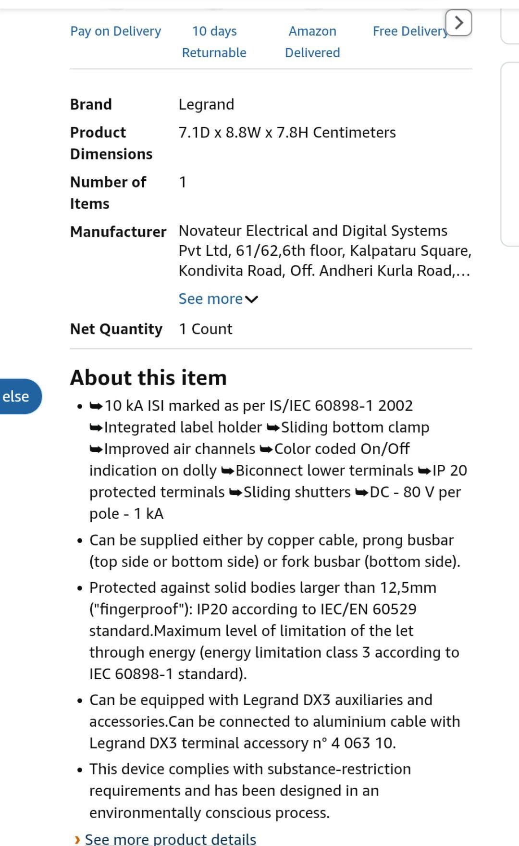Screen dimensions: 519x846
Task: Click the 10 kA ISI marked bullet text
Action: [x=278, y=460]
